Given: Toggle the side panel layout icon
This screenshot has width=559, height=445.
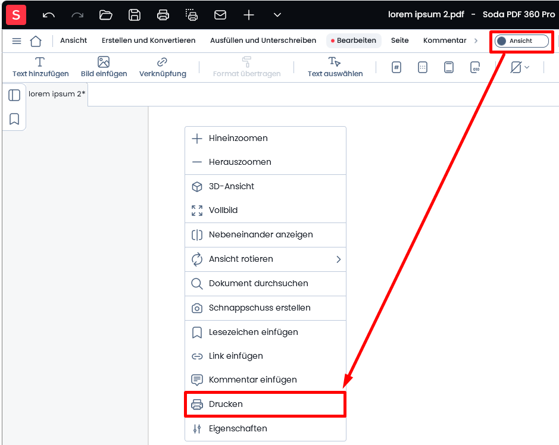Looking at the screenshot, I should pyautogui.click(x=14, y=95).
